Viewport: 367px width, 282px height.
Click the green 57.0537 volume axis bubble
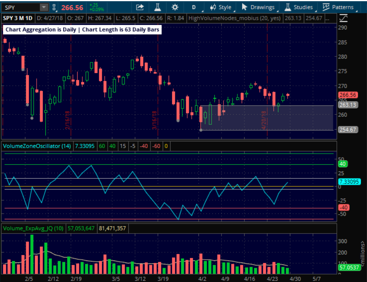click(x=350, y=267)
